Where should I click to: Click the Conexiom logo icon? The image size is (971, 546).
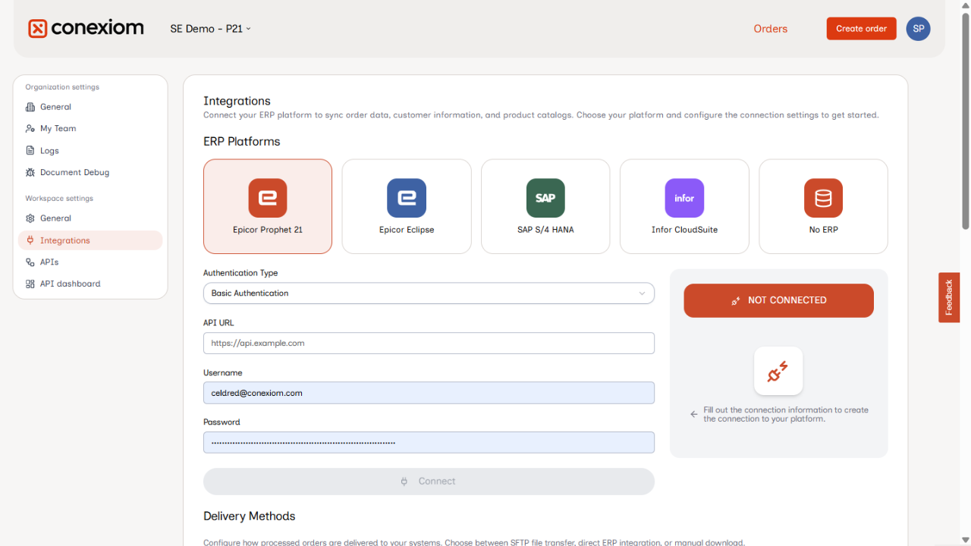38,29
